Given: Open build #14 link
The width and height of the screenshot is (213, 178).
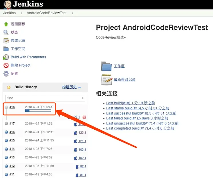Looking at the screenshot, I should click(x=12, y=149).
